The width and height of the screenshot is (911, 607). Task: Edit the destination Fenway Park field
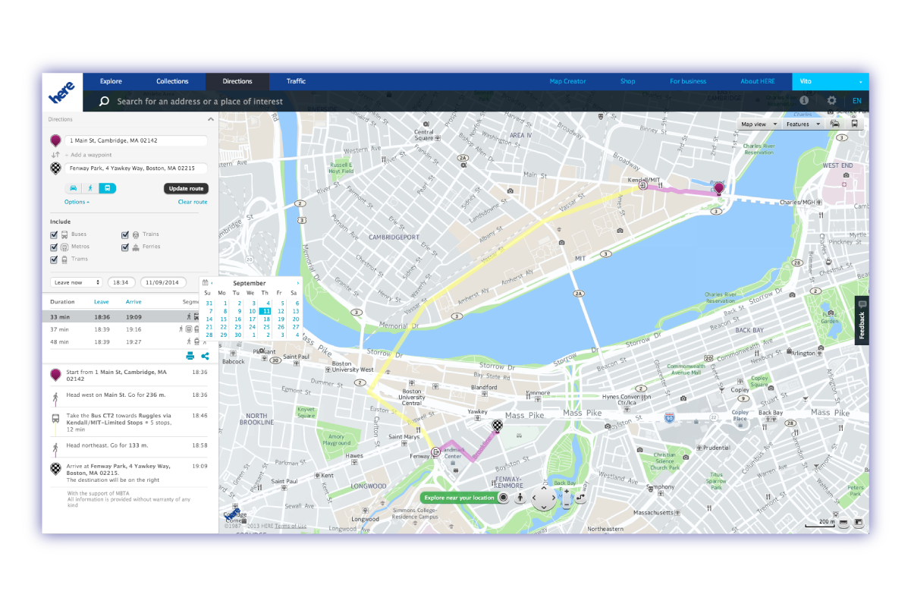click(135, 168)
